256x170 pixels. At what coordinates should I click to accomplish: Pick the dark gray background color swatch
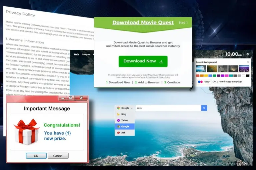[235, 76]
